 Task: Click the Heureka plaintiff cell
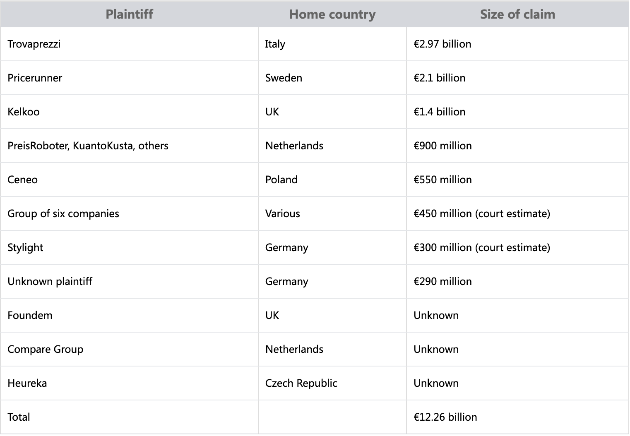(x=129, y=383)
